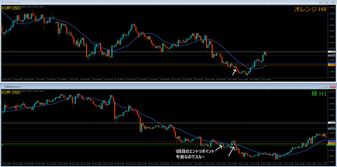Image resolution: width=337 pixels, height=167 pixels.
Task: Minimize the EURUSD H4 chart window
Action: (322, 2)
